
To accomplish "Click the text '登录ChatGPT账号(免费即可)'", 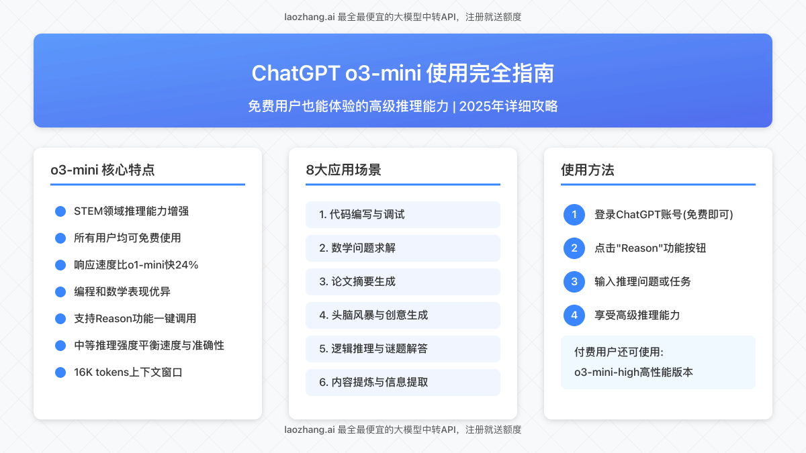I will pos(664,215).
